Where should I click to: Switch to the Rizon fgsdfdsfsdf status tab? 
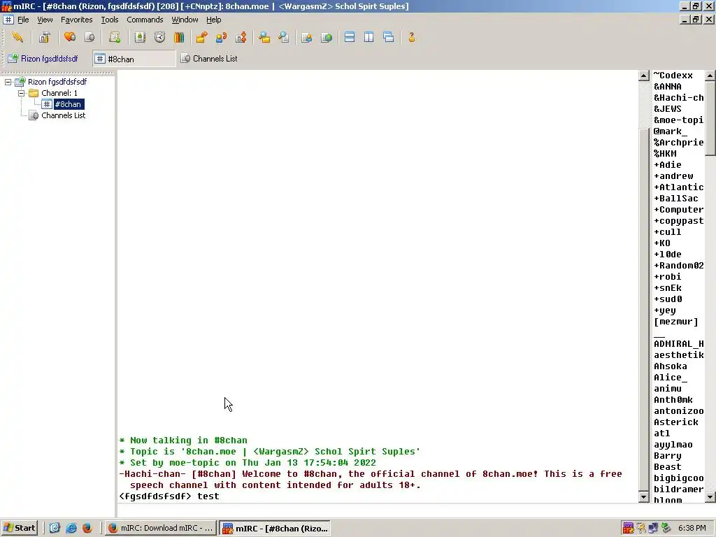coord(44,59)
